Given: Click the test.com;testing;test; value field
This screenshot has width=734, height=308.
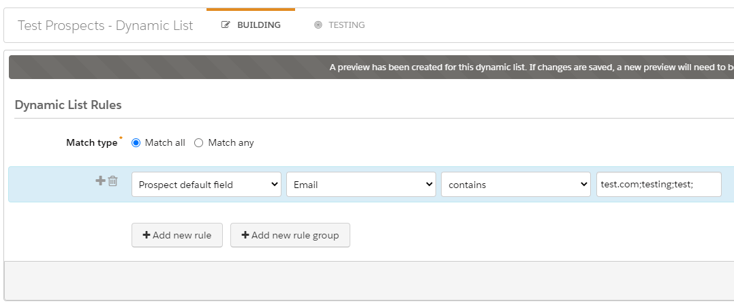Looking at the screenshot, I should click(658, 185).
